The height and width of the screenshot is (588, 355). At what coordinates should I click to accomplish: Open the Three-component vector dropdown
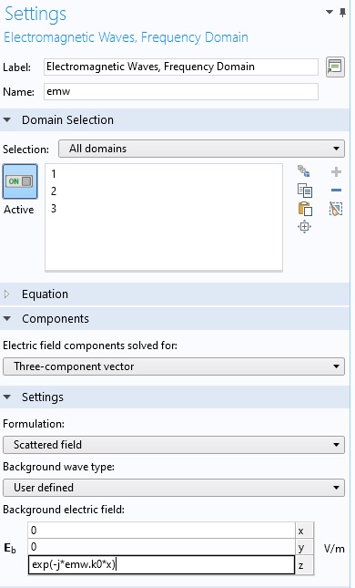coord(174,366)
